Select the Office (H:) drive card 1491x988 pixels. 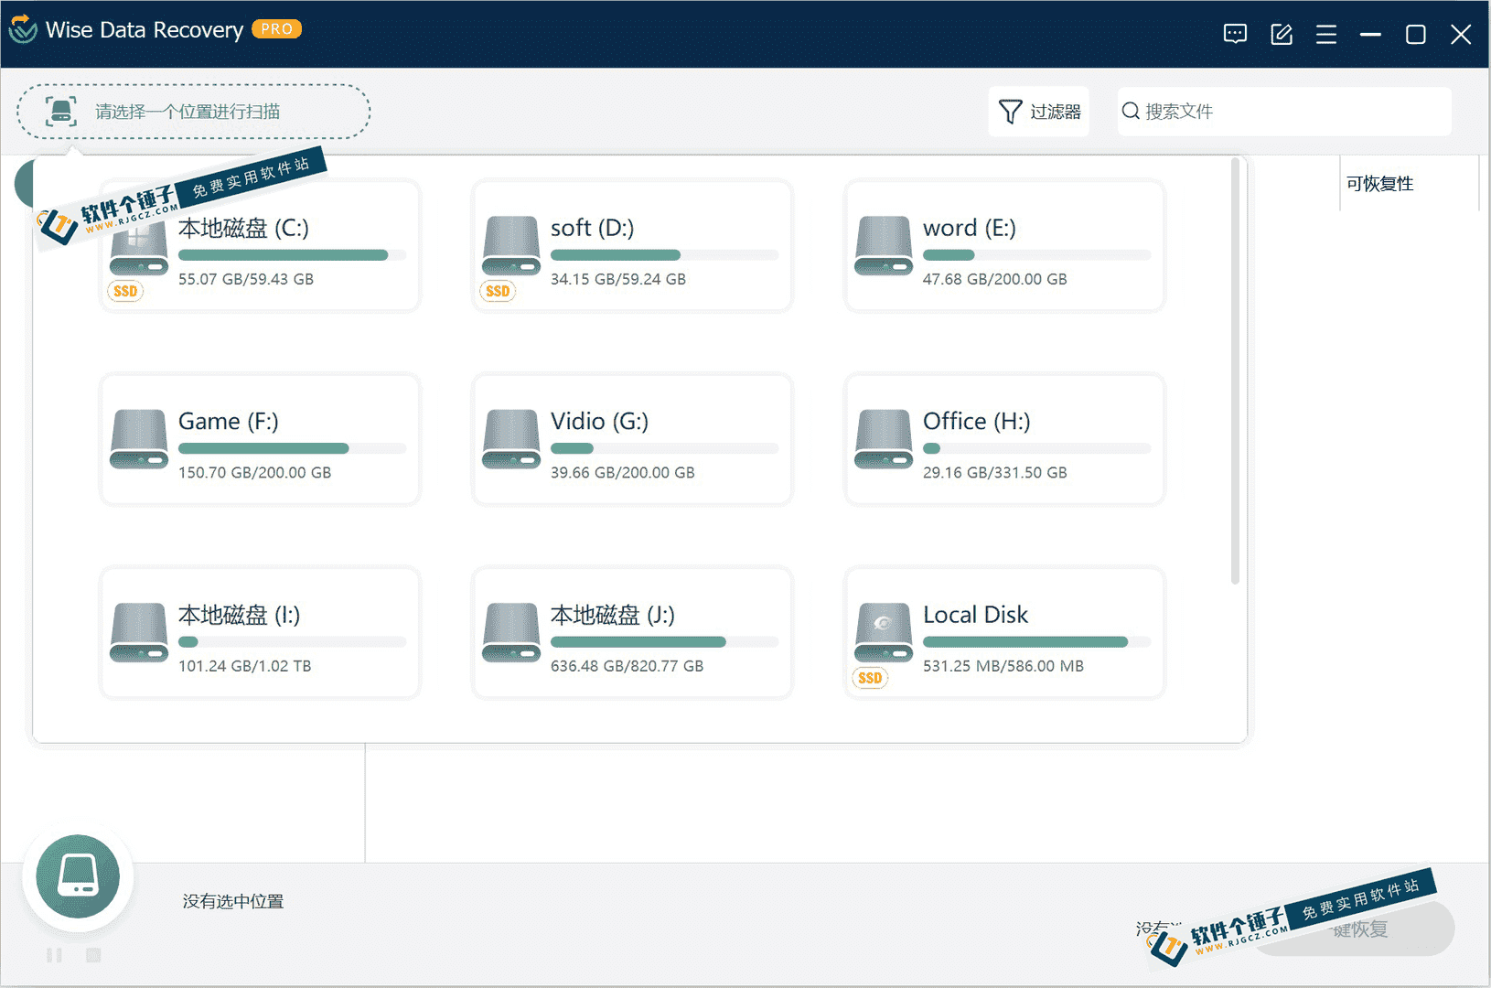(x=1003, y=439)
